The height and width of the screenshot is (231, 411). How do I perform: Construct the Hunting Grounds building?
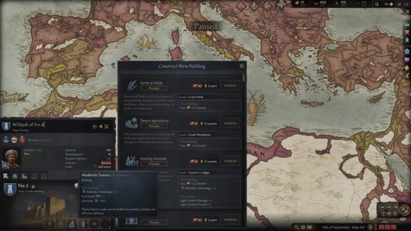(230, 161)
